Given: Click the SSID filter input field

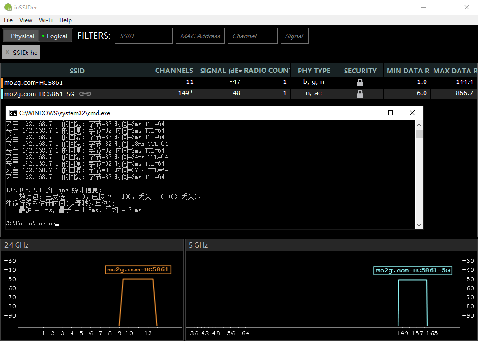Looking at the screenshot, I should point(143,36).
